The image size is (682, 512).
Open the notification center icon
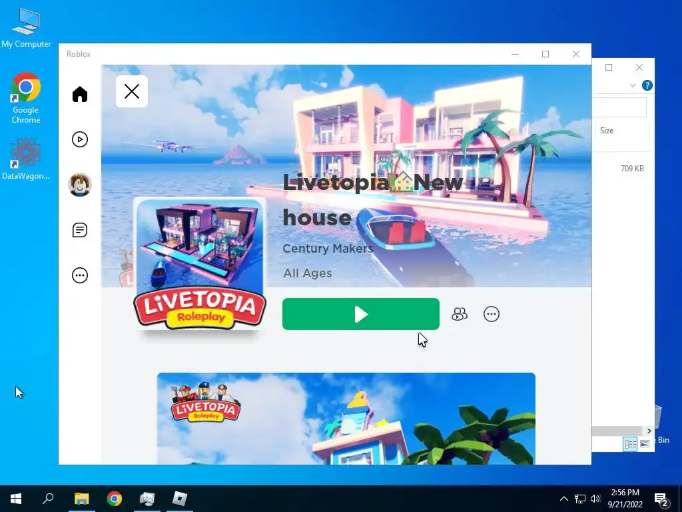click(661, 499)
